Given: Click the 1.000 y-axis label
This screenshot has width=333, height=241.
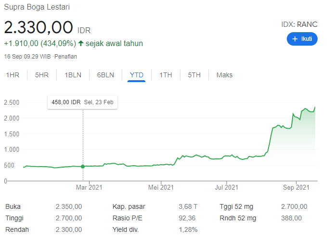Looking at the screenshot, I should (12, 150).
